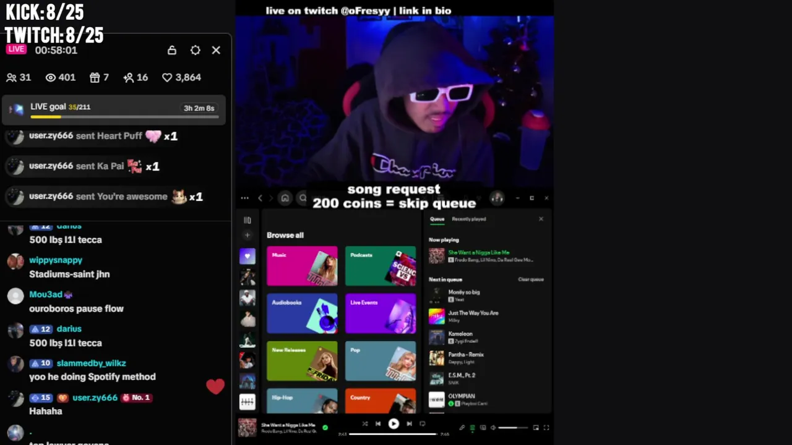
Task: Open the Podcasts browse card
Action: (381, 266)
